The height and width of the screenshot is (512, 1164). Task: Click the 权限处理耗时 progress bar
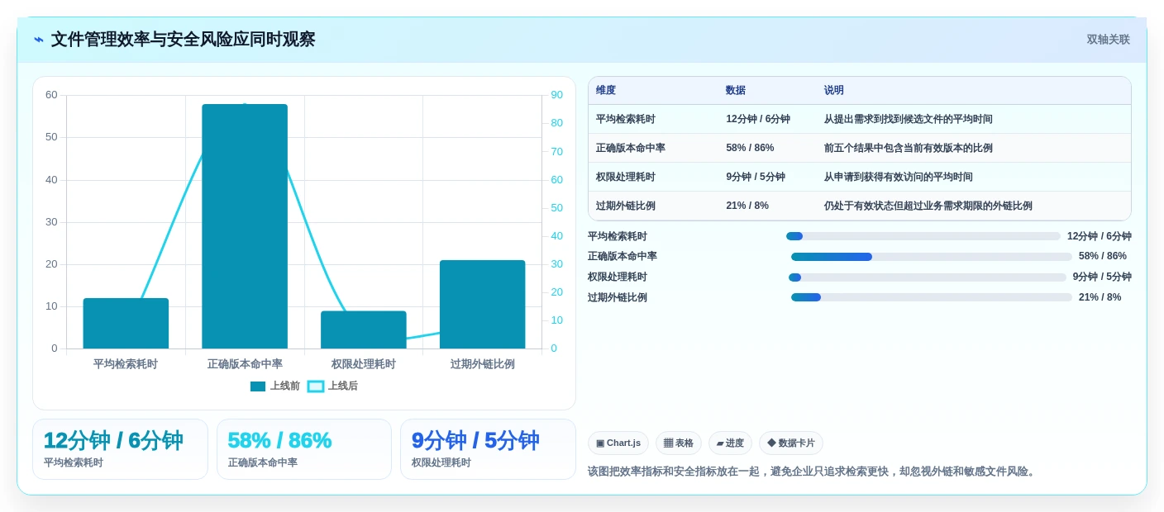coord(928,277)
